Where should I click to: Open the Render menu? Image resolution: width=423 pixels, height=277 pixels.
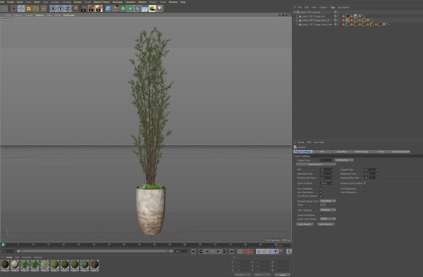[x=78, y=2]
